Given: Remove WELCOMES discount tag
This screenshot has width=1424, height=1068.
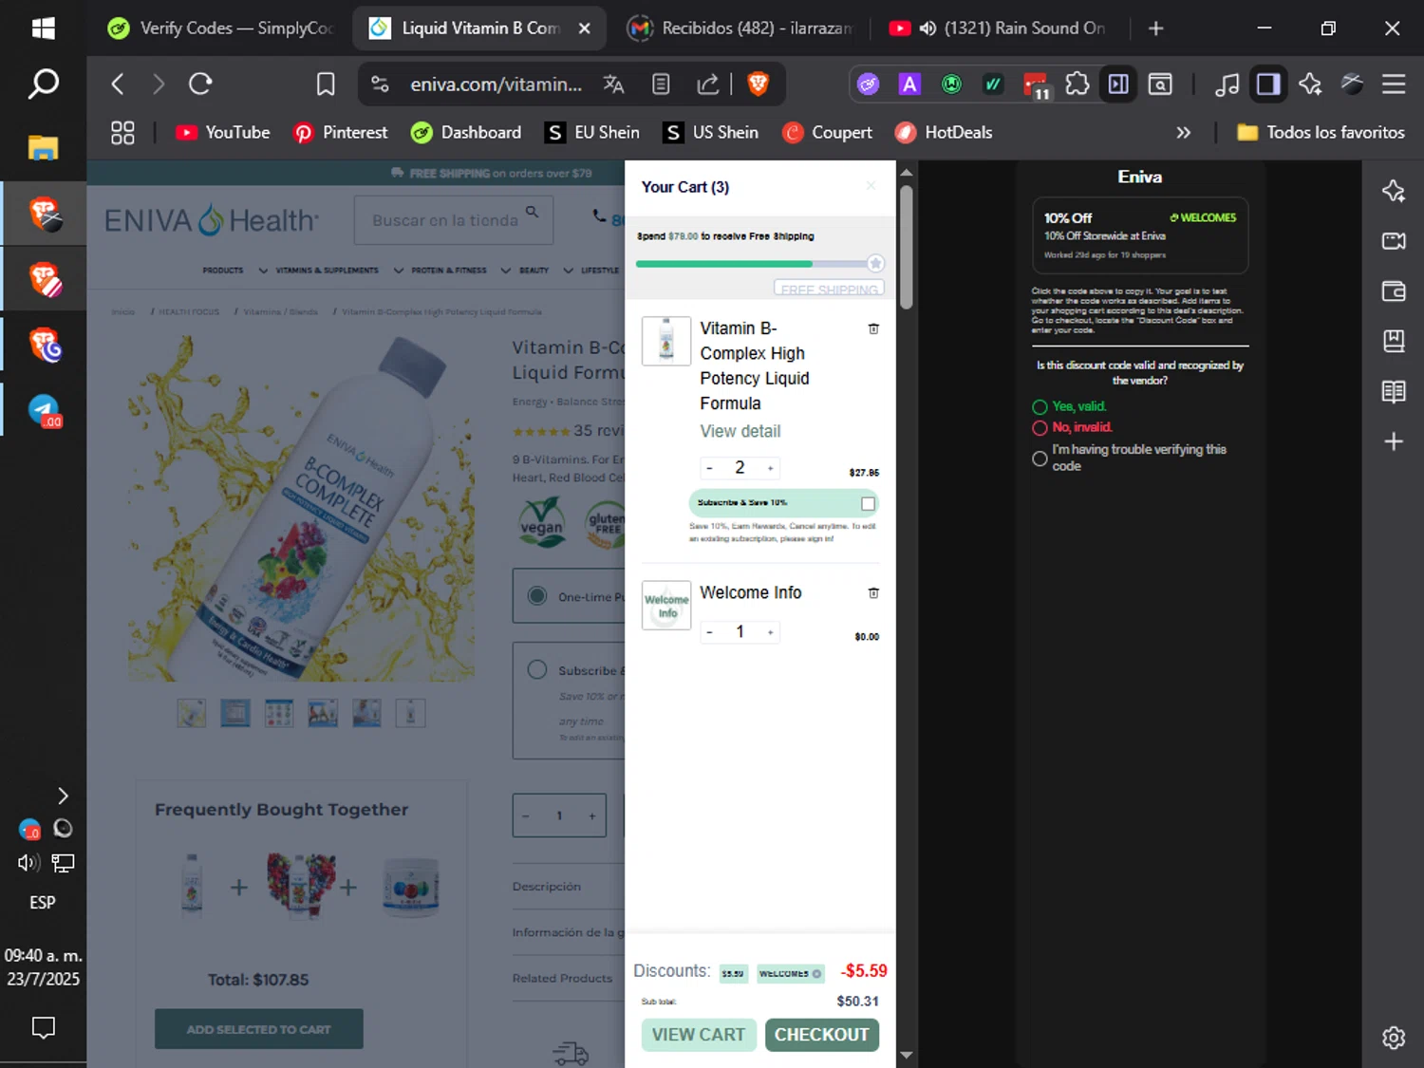Looking at the screenshot, I should (x=816, y=974).
